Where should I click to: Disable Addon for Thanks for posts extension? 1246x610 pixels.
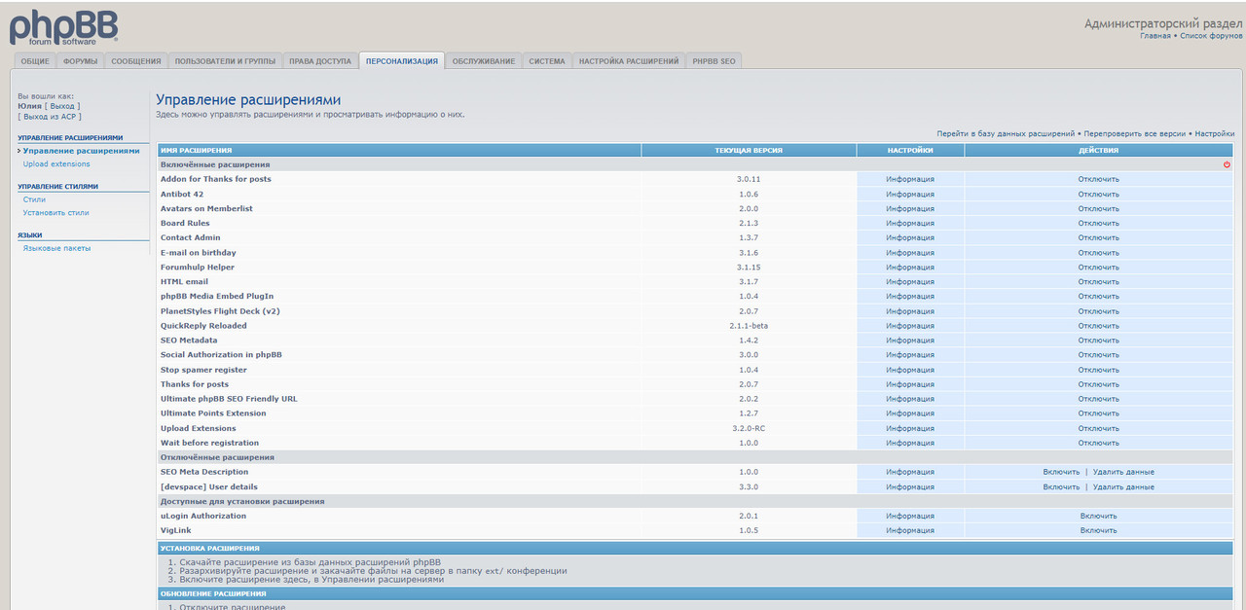pos(1098,179)
